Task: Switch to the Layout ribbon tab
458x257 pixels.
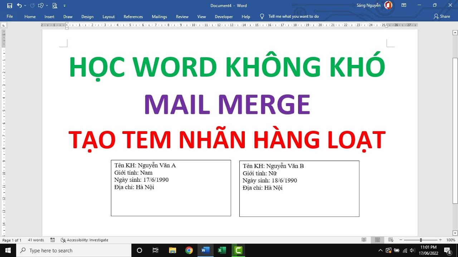Action: [x=108, y=16]
